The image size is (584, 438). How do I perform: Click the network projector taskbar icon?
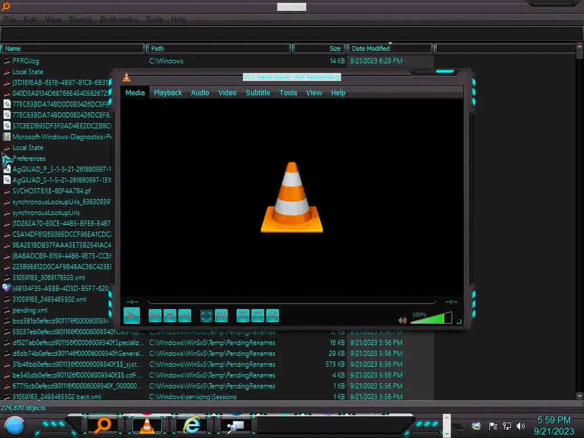tap(236, 425)
